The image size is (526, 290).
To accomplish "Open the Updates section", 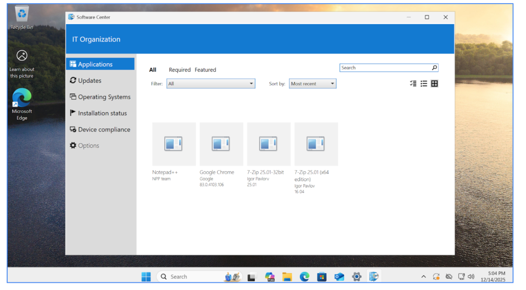I will [x=89, y=81].
